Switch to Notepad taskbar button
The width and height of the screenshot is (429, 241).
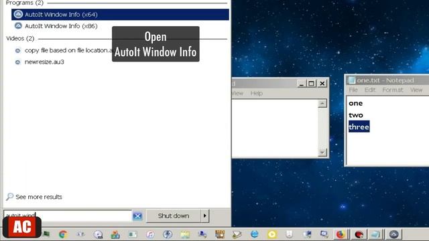375,234
